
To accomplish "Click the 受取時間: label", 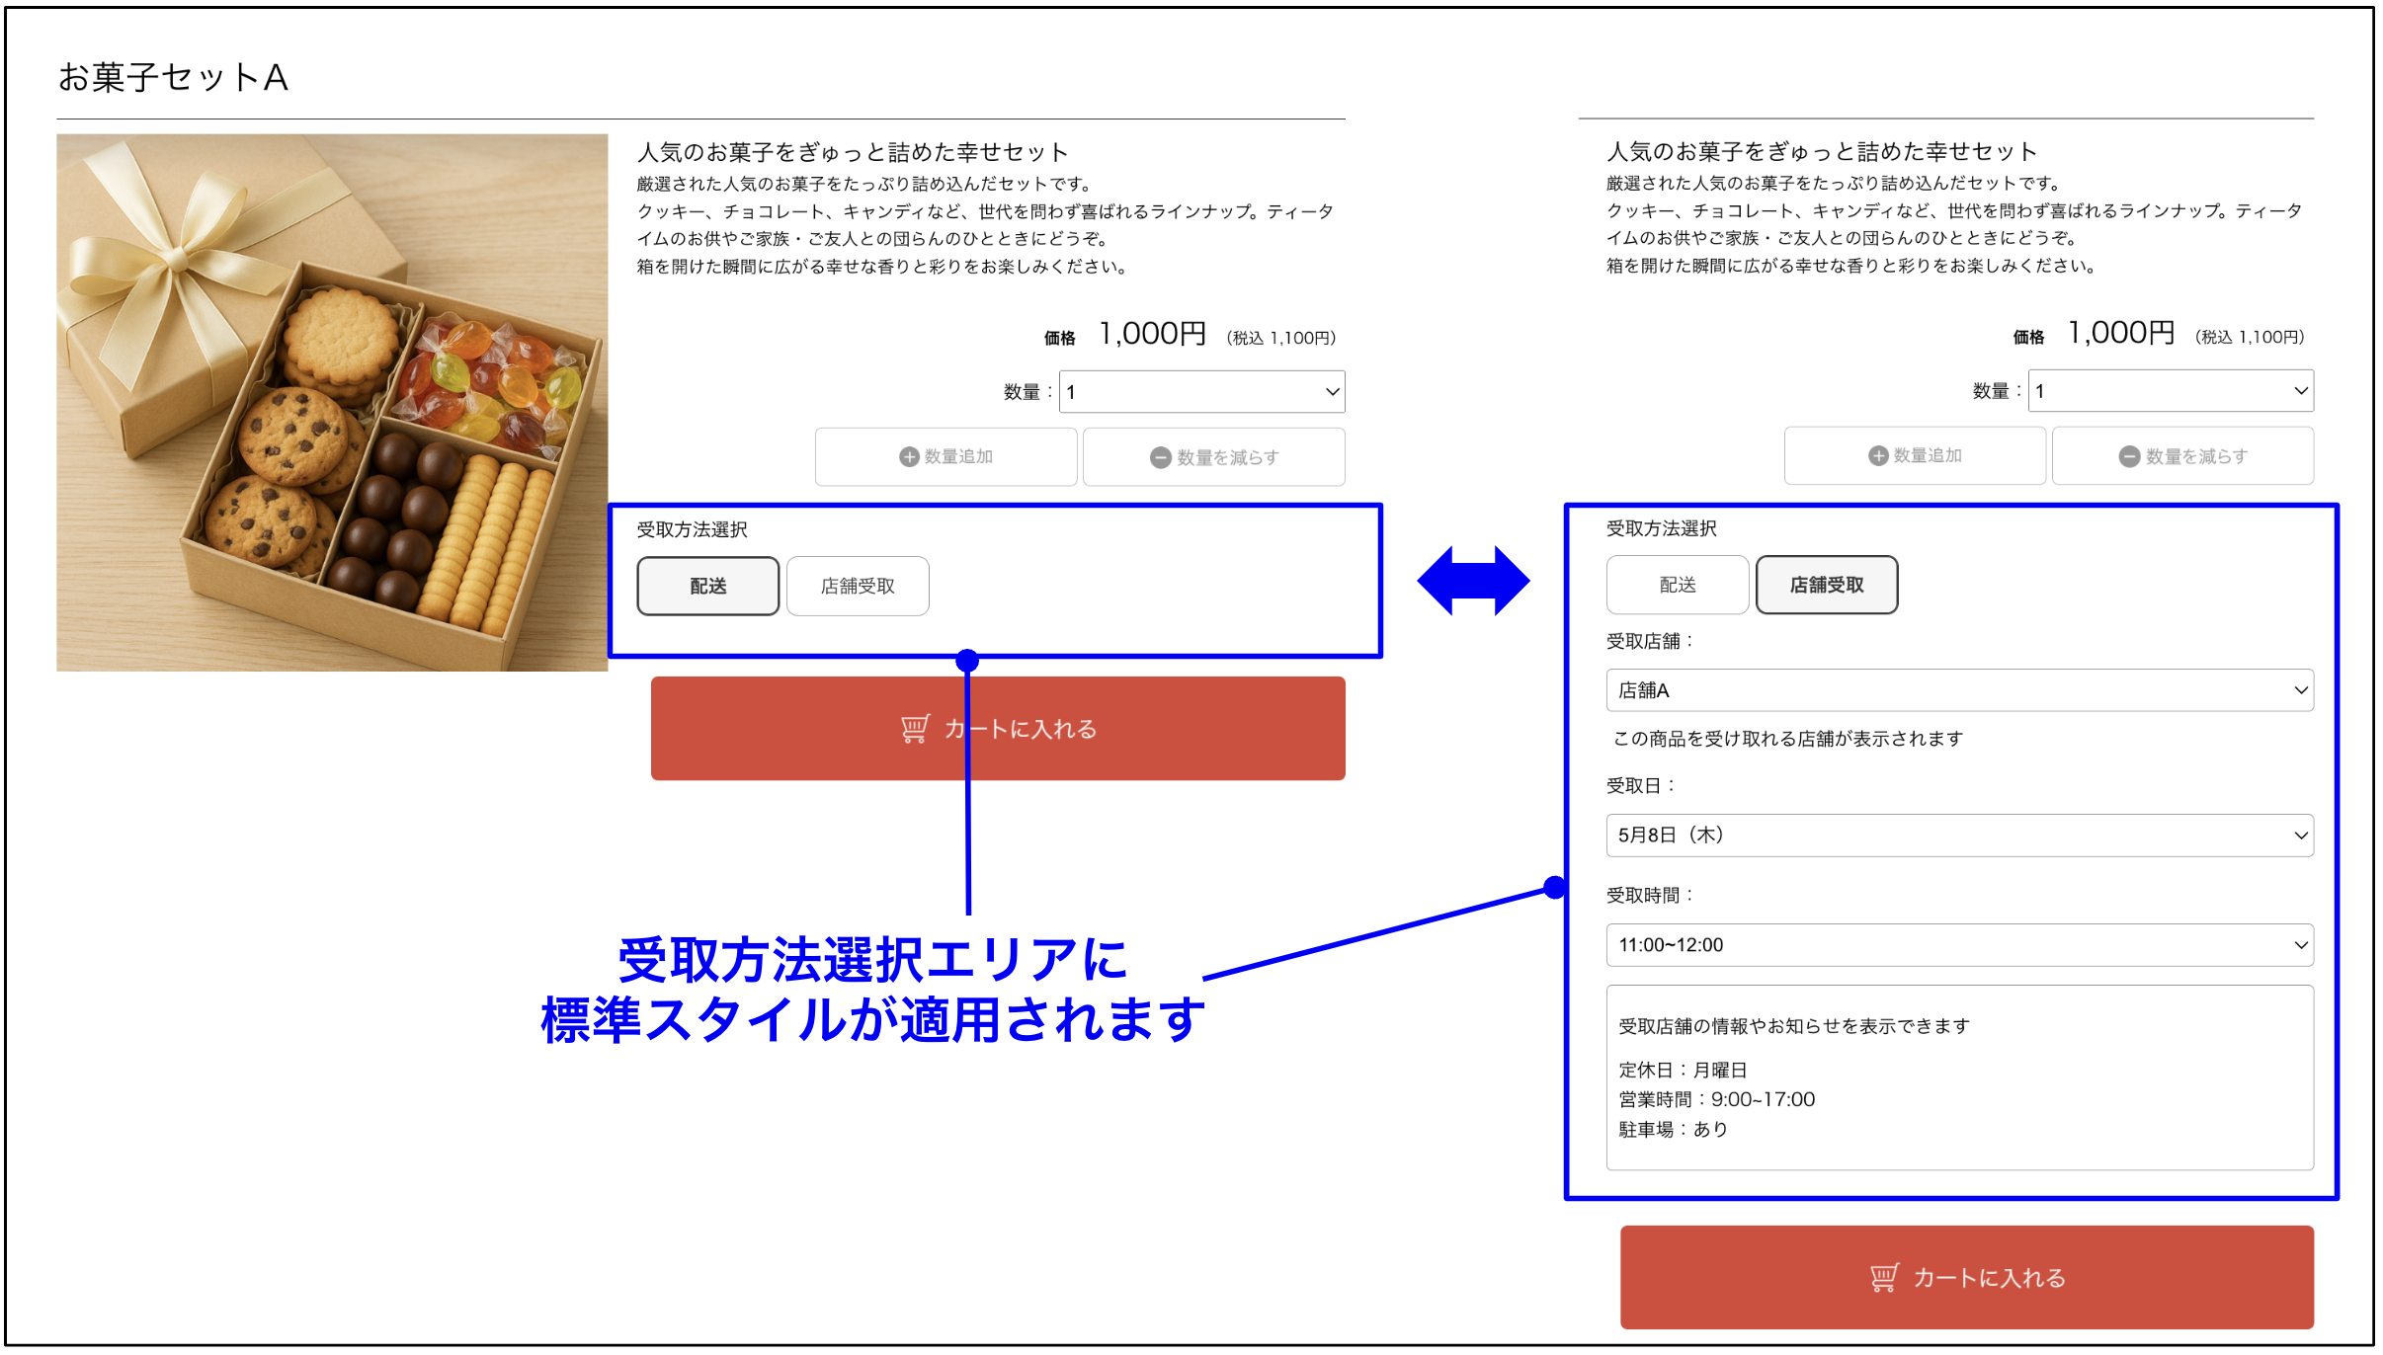I will [x=1650, y=896].
